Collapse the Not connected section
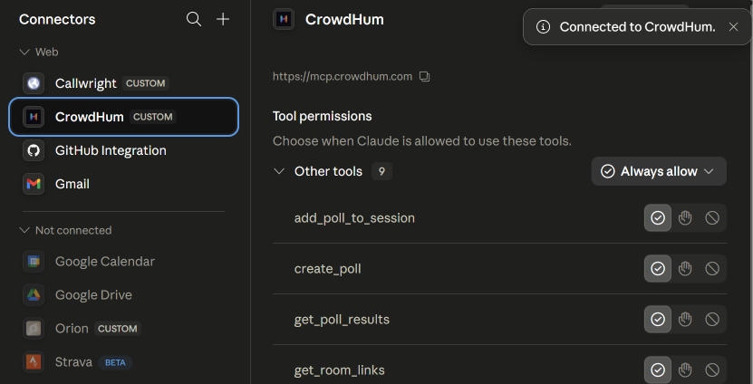The height and width of the screenshot is (384, 753). (x=24, y=230)
